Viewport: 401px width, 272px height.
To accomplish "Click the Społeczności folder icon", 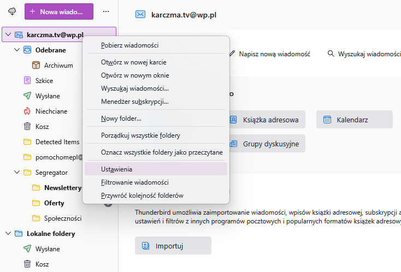I will 36,218.
